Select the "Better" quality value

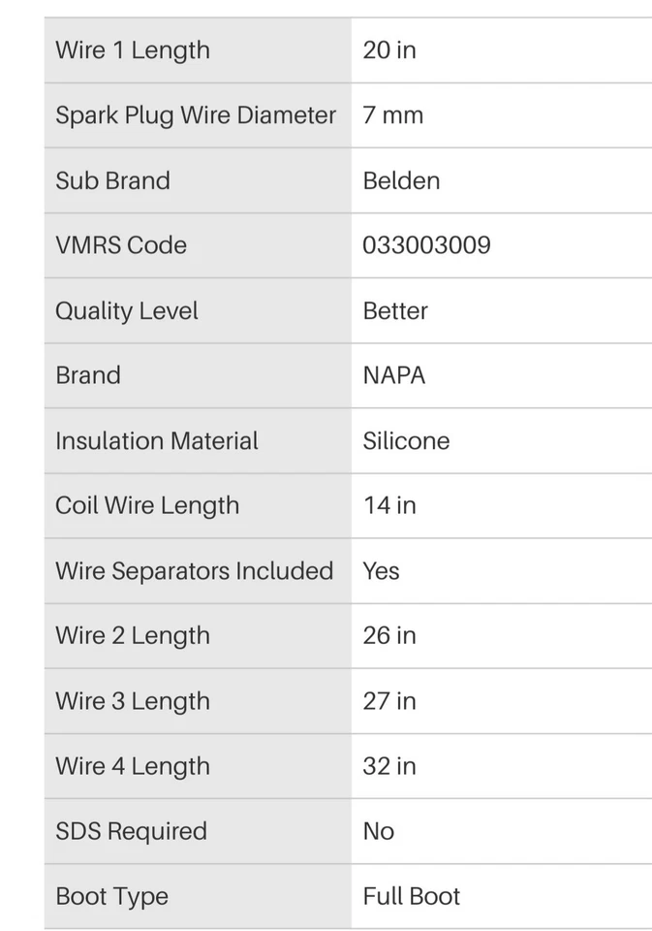pos(395,311)
